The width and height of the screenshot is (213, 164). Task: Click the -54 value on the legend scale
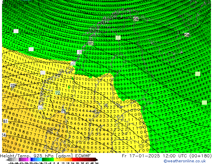tap(11, 163)
